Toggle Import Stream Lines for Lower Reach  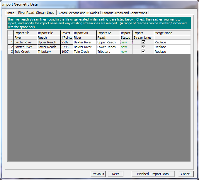point(143,47)
